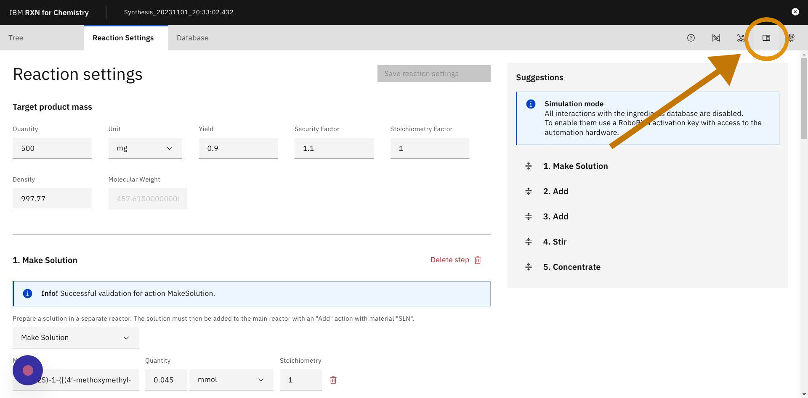The width and height of the screenshot is (808, 398).
Task: Open the mmol unit dropdown
Action: click(231, 380)
